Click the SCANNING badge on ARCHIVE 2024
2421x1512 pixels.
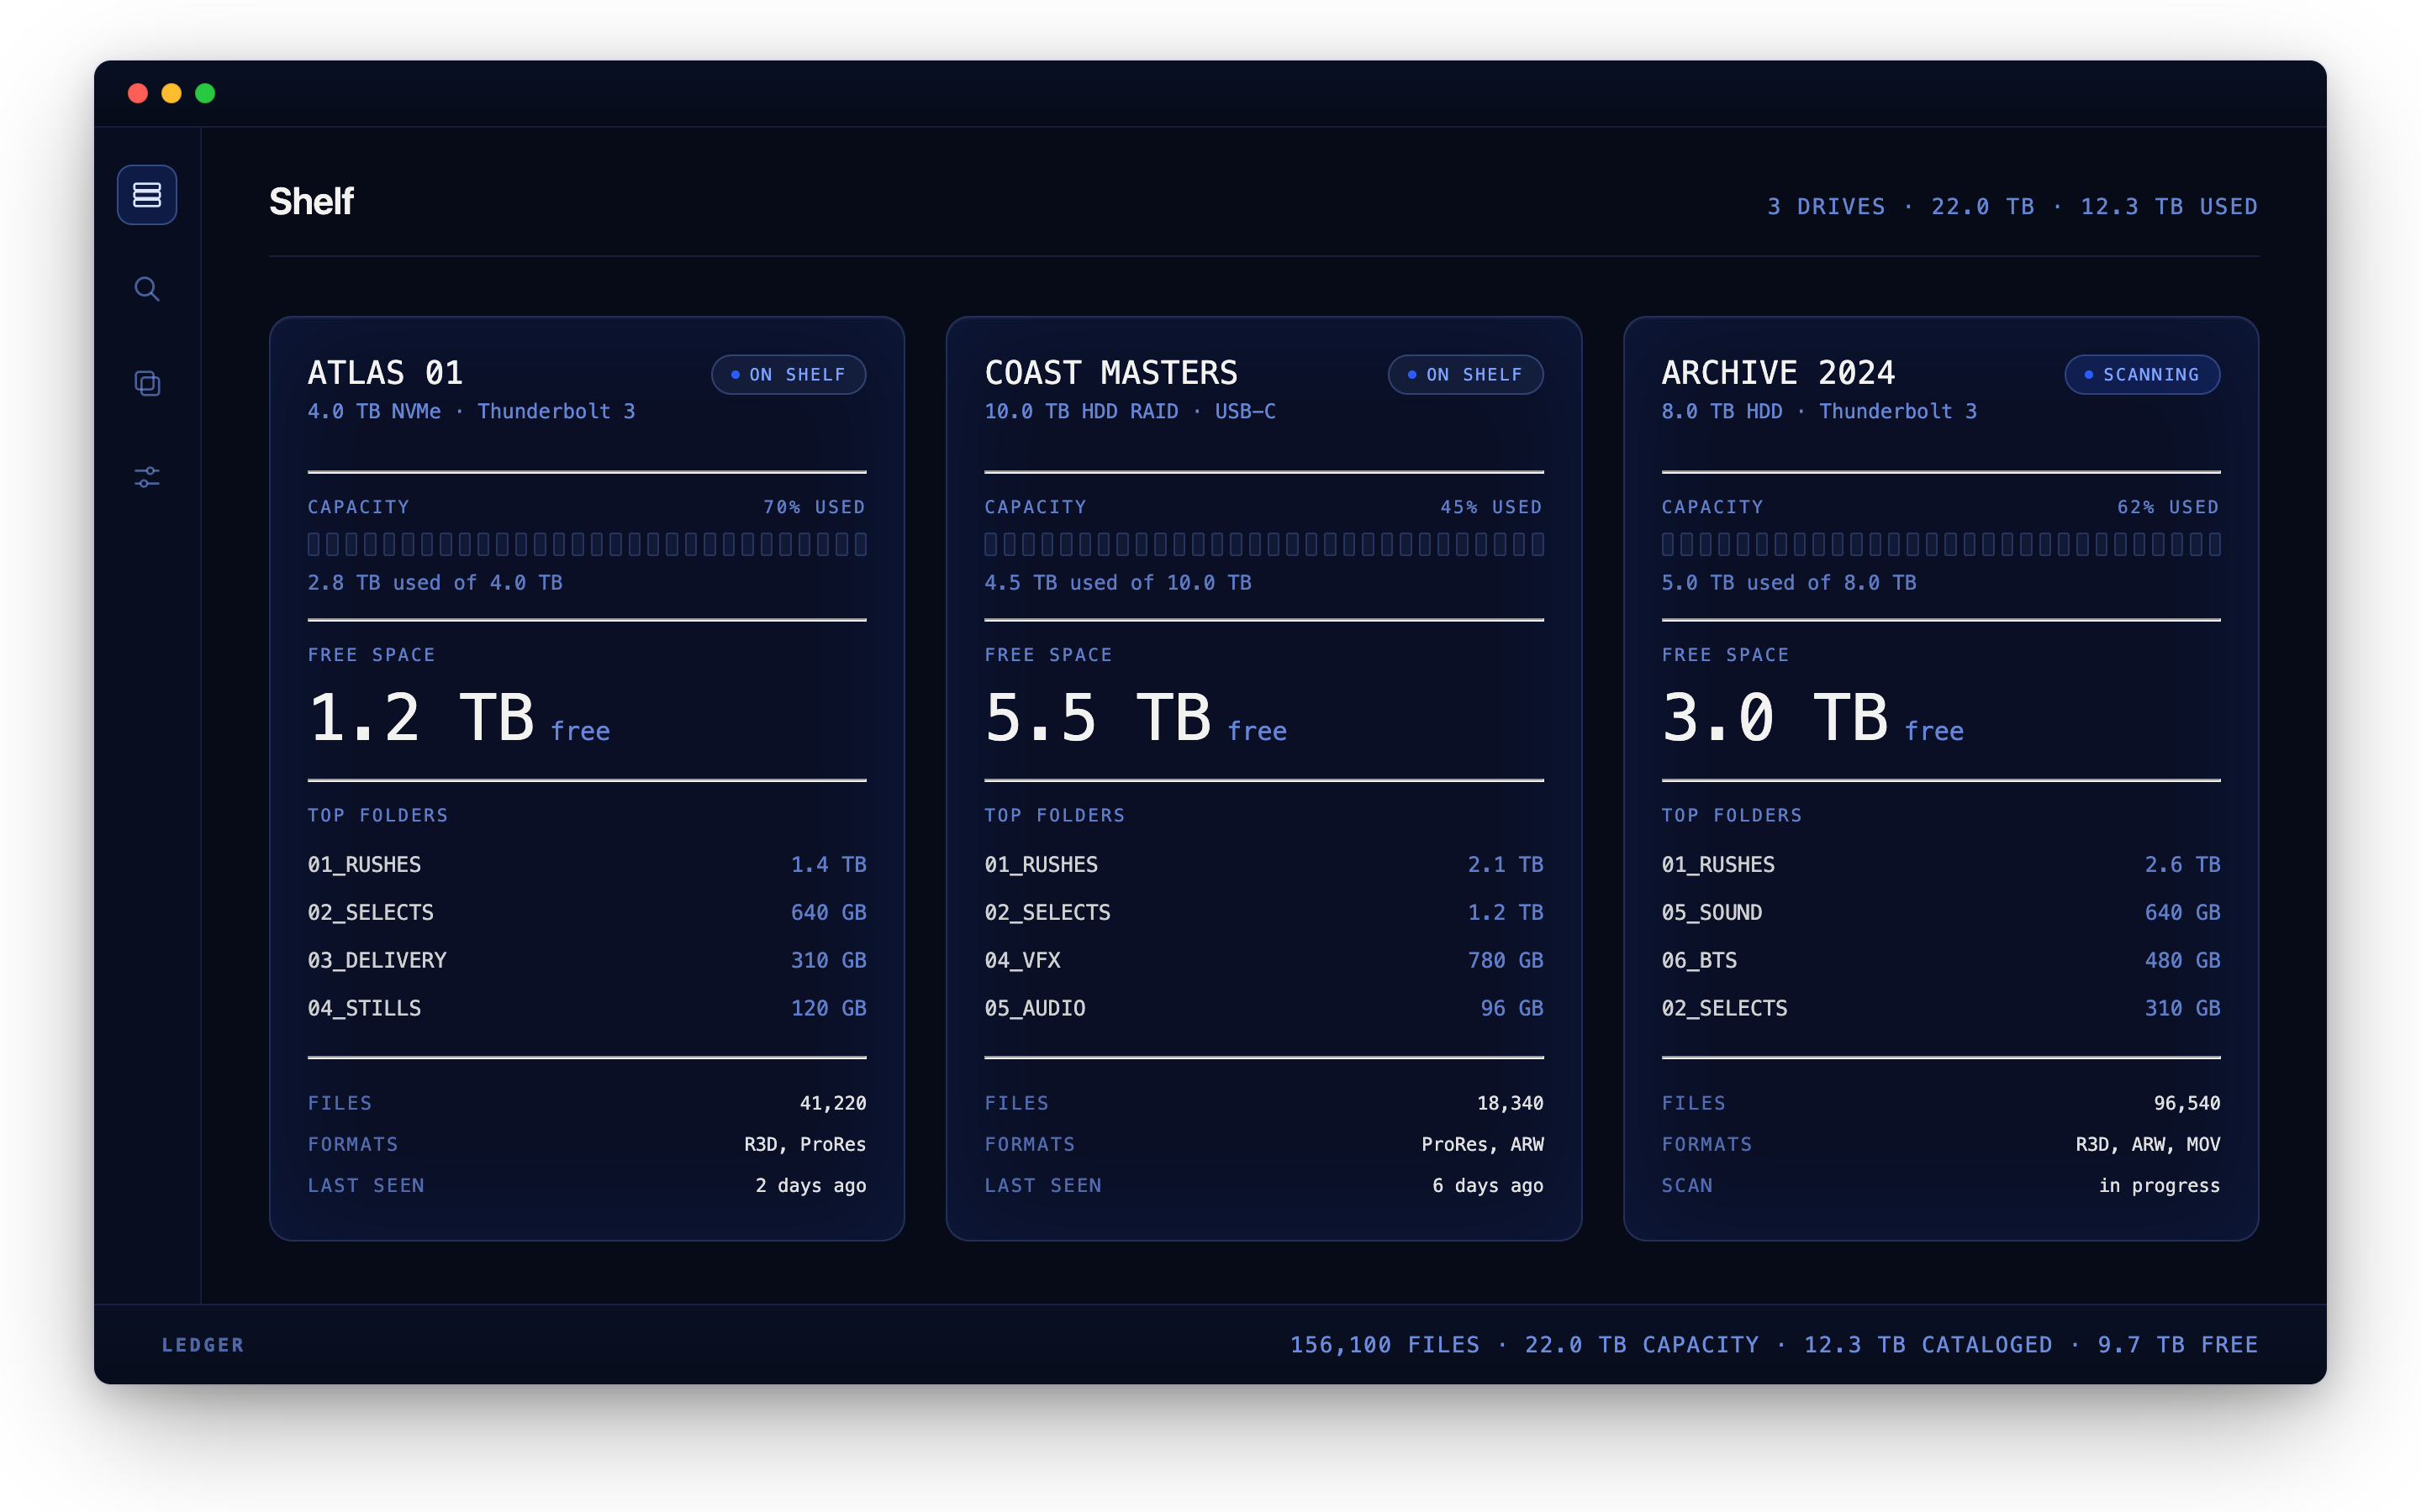[x=2142, y=375]
